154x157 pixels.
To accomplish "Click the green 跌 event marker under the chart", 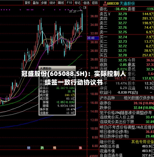I will (42, 148).
